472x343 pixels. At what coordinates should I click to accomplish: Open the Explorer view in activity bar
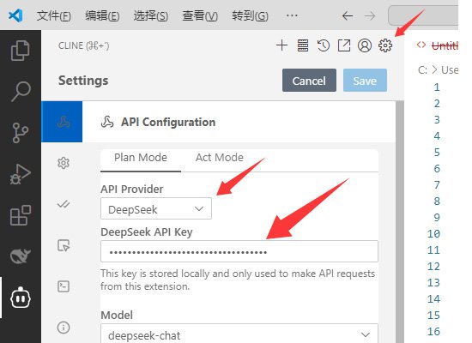(x=21, y=51)
